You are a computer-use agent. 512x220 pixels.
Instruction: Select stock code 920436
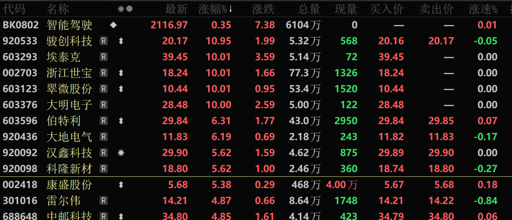19,137
